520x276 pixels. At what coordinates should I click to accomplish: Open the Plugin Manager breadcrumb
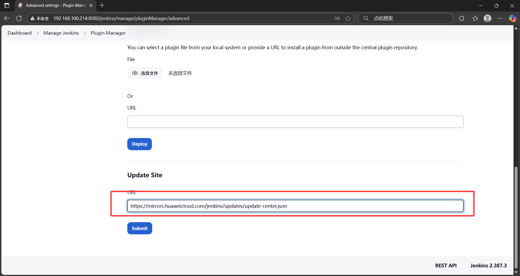point(108,33)
